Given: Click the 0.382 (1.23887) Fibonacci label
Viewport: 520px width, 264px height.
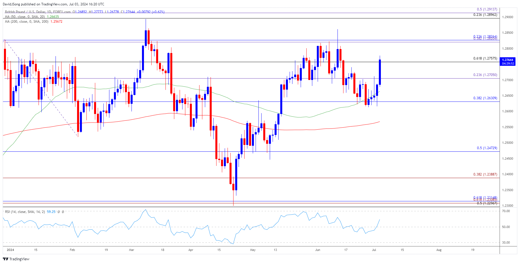Looking at the screenshot, I should [485, 174].
